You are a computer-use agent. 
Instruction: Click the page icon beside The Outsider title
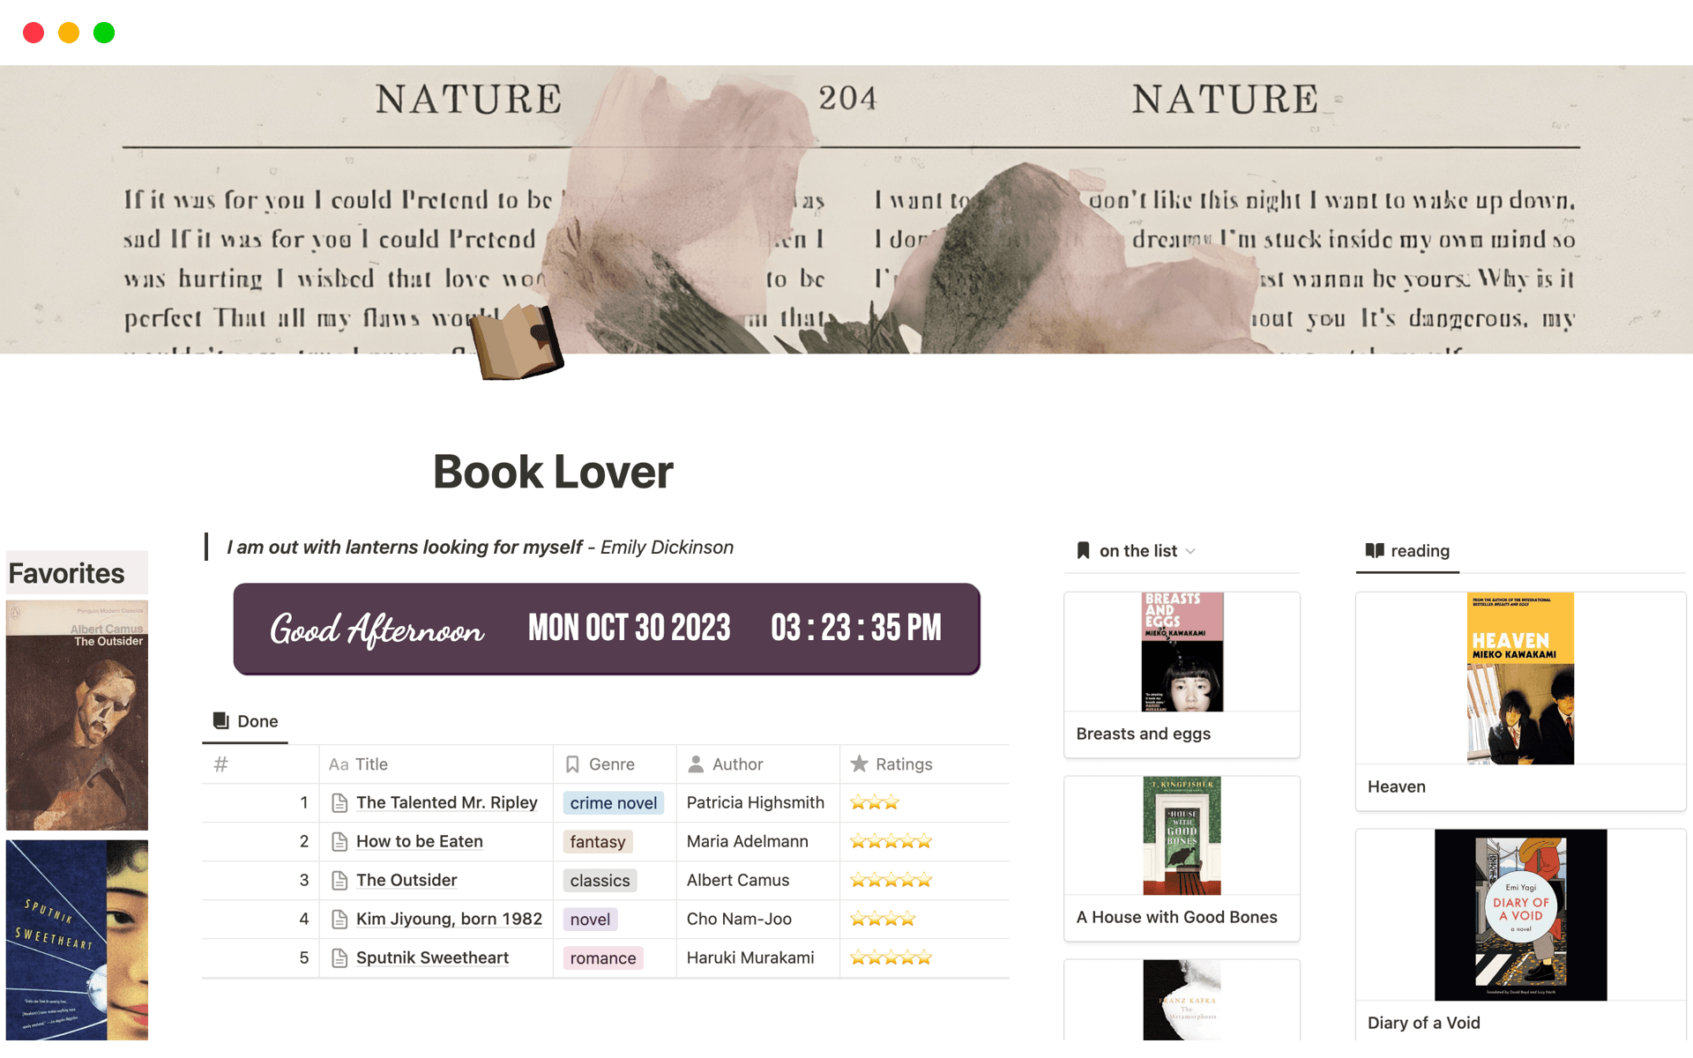339,881
